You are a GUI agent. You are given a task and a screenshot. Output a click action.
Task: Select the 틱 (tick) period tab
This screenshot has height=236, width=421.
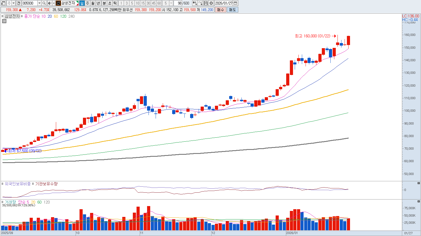(115, 3)
